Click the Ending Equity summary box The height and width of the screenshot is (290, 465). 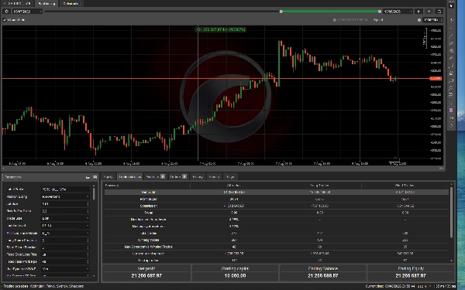click(411, 272)
